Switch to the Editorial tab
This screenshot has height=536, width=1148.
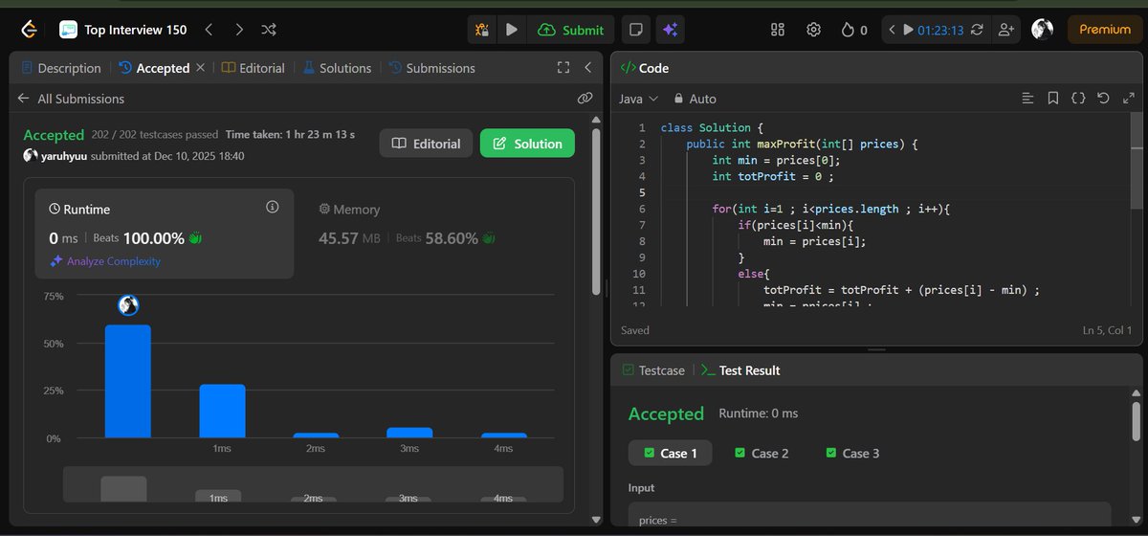point(254,68)
